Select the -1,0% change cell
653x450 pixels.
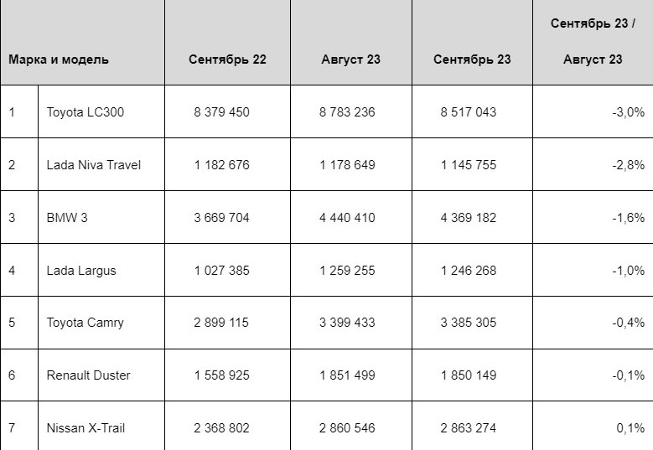[x=628, y=271]
